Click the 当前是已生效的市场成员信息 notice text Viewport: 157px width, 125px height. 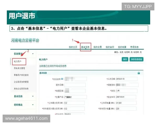(x=53, y=66)
